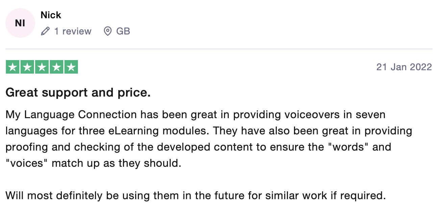Click the NI reviewer avatar circle
Image resolution: width=442 pixels, height=212 pixels.
point(20,23)
